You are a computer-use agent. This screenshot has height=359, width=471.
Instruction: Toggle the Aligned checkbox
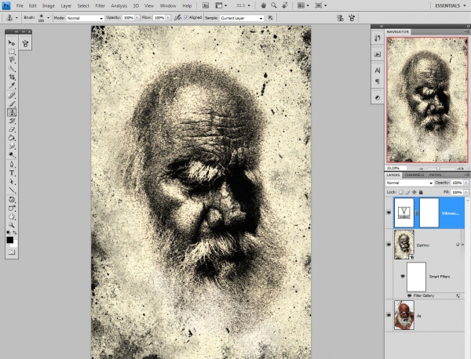(186, 18)
